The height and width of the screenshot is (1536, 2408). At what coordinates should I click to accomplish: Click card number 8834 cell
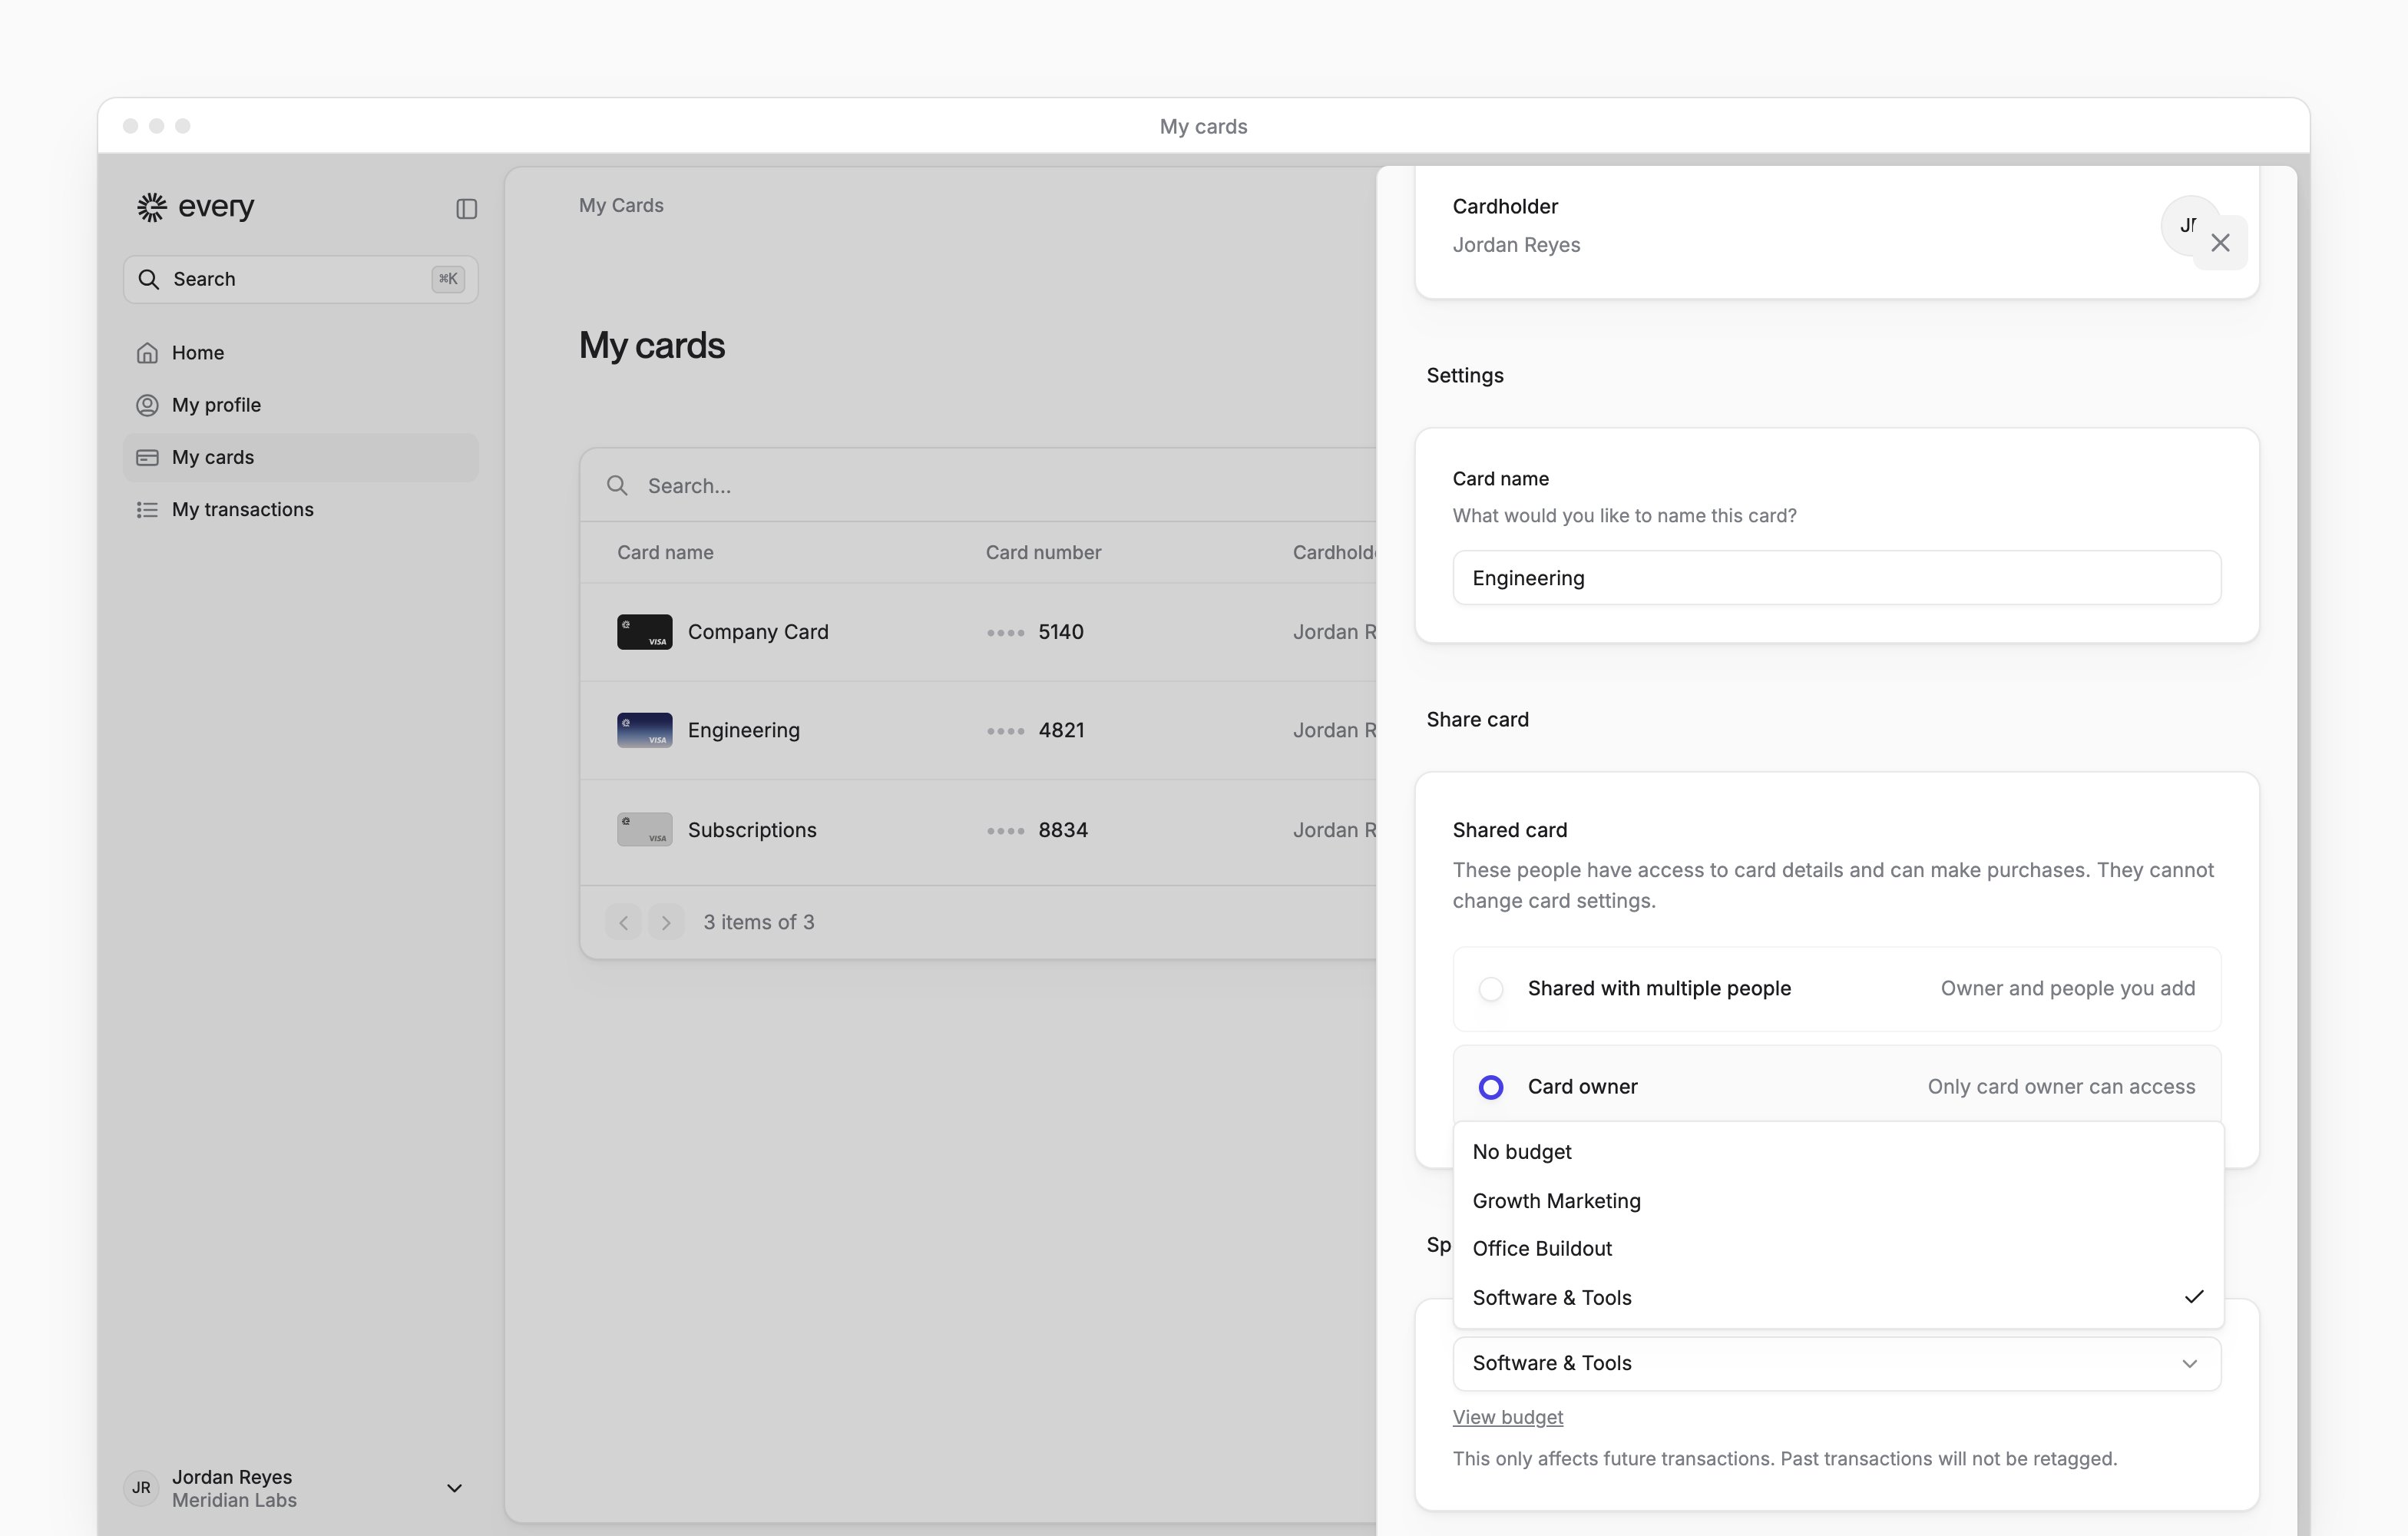1037,830
